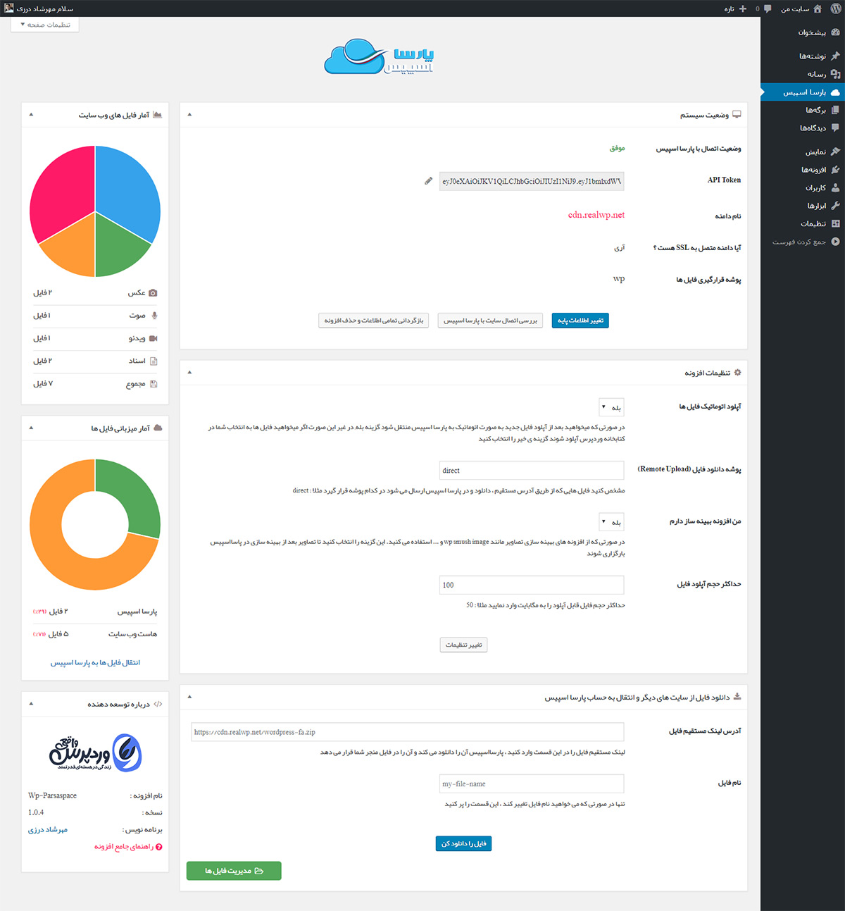The width and height of the screenshot is (845, 911).
Task: Click the green مدیریت فایل ها button
Action: pyautogui.click(x=234, y=871)
